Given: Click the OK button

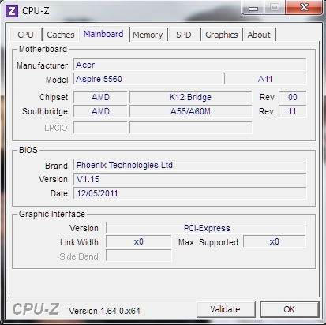Looking at the screenshot, I should coord(290,309).
